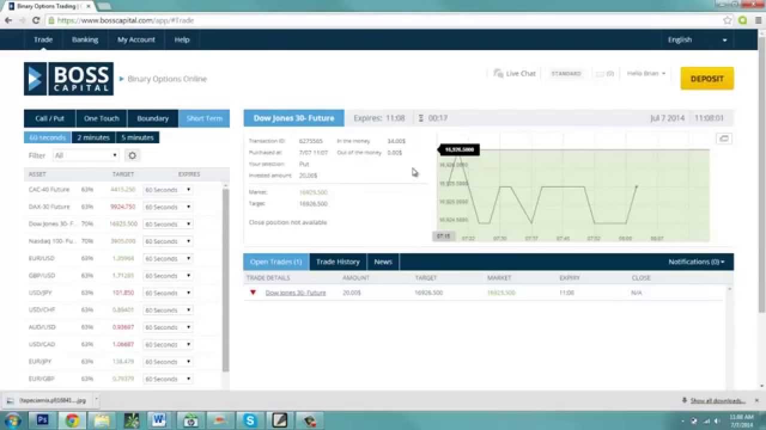Click the hourglass countdown icon
766x430 pixels.
pyautogui.click(x=421, y=118)
